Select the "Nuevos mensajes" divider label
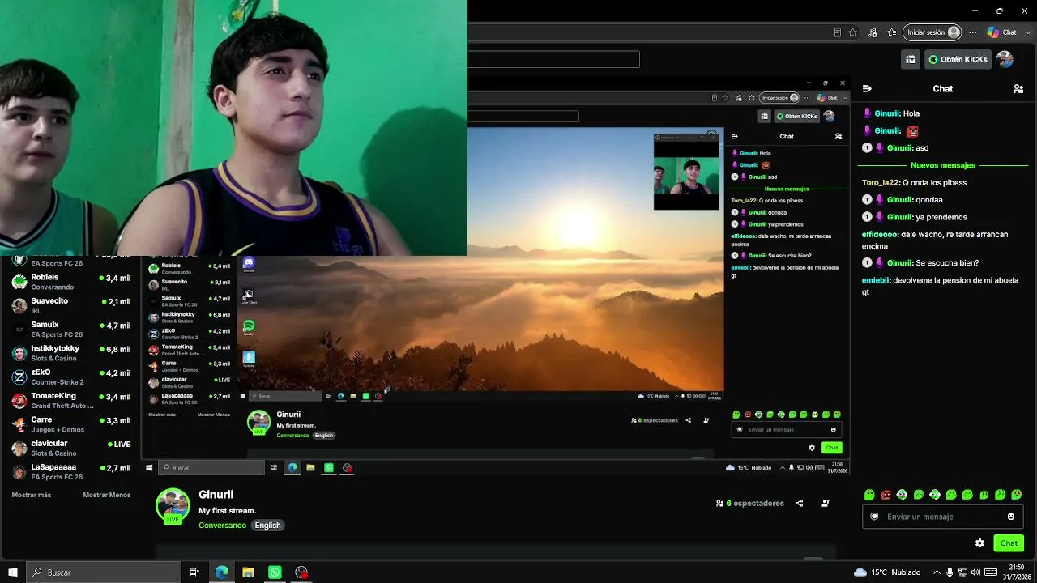 pyautogui.click(x=943, y=165)
